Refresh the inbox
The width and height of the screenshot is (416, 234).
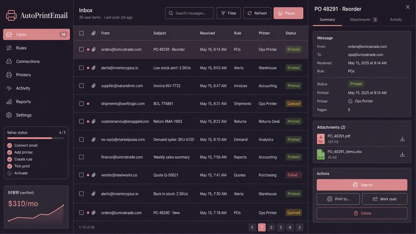[x=257, y=13]
